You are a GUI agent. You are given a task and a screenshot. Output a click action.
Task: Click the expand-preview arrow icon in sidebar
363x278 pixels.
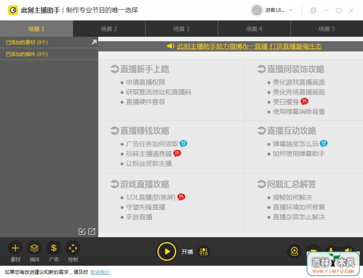[x=92, y=231]
